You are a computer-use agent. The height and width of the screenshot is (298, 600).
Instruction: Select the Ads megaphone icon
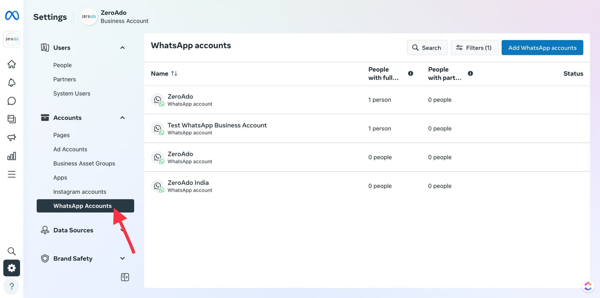(11, 137)
